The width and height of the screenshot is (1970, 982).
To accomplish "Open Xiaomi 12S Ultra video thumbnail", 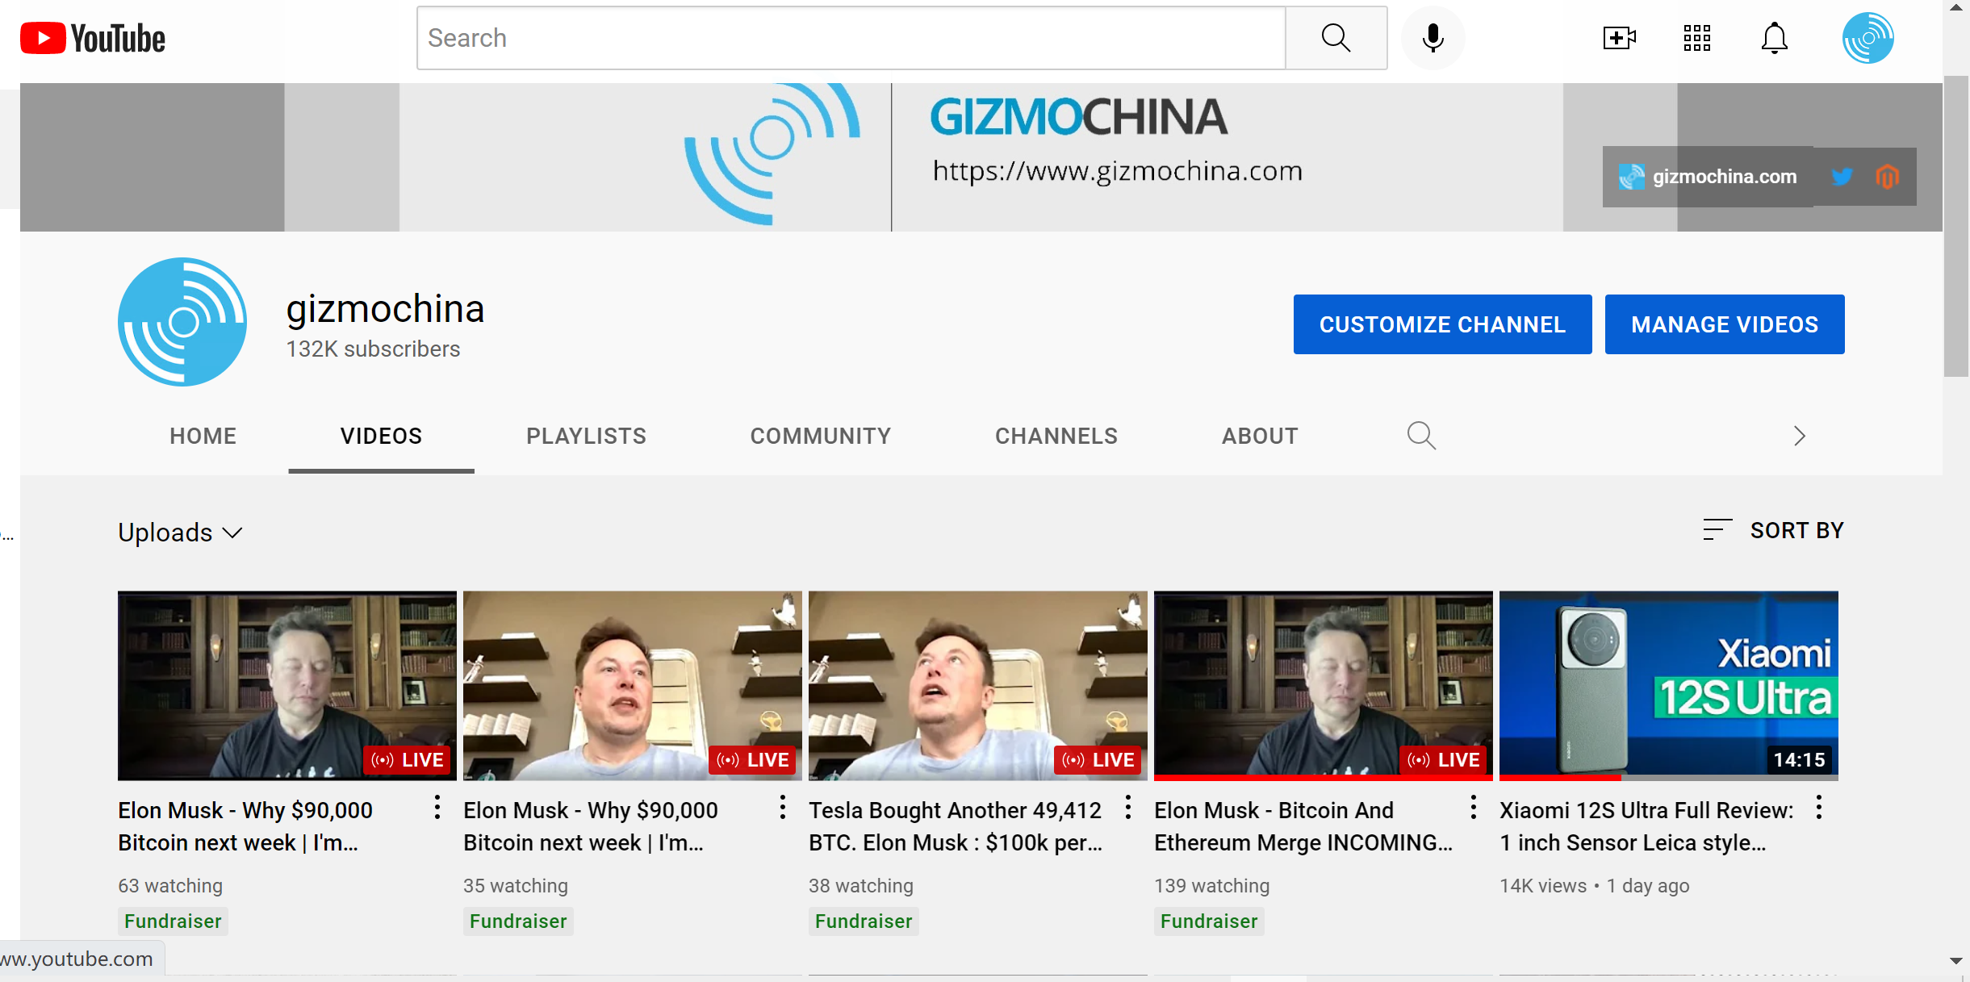I will (1668, 685).
